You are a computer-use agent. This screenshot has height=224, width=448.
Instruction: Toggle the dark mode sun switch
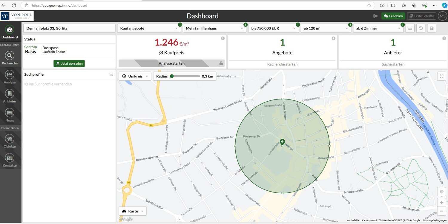coord(375,16)
